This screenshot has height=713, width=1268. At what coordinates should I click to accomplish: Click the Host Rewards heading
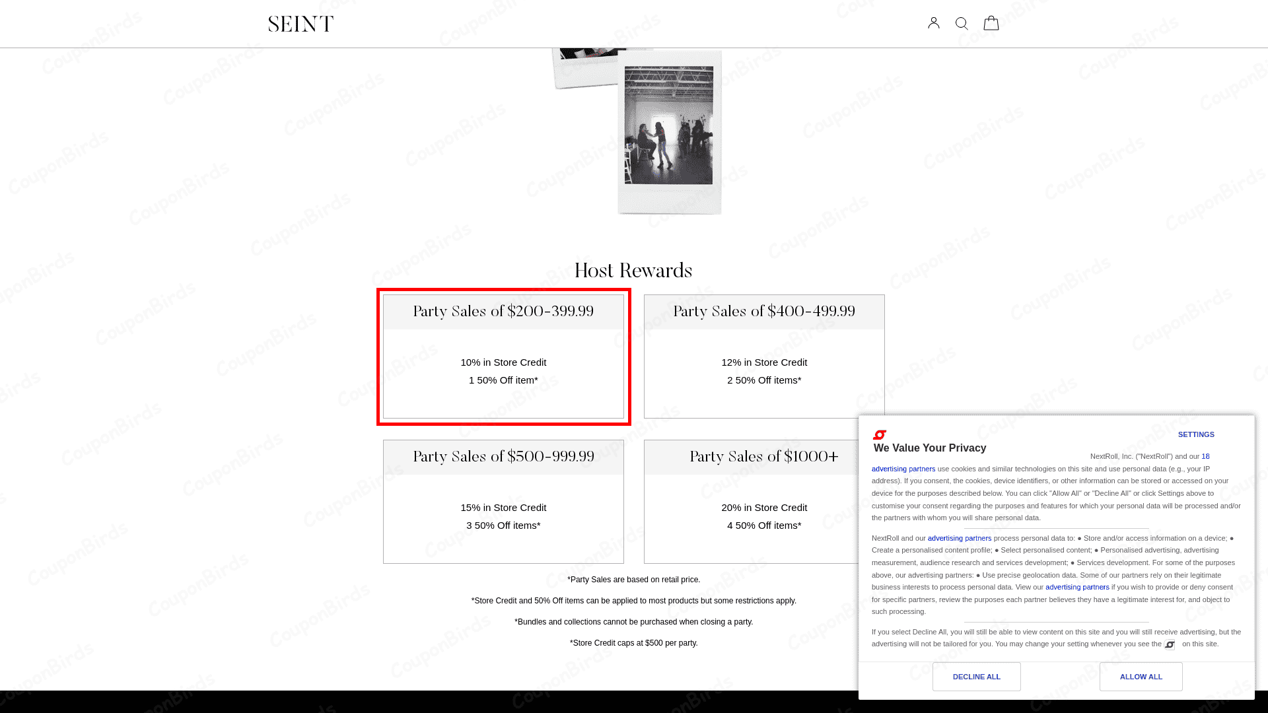click(x=633, y=271)
